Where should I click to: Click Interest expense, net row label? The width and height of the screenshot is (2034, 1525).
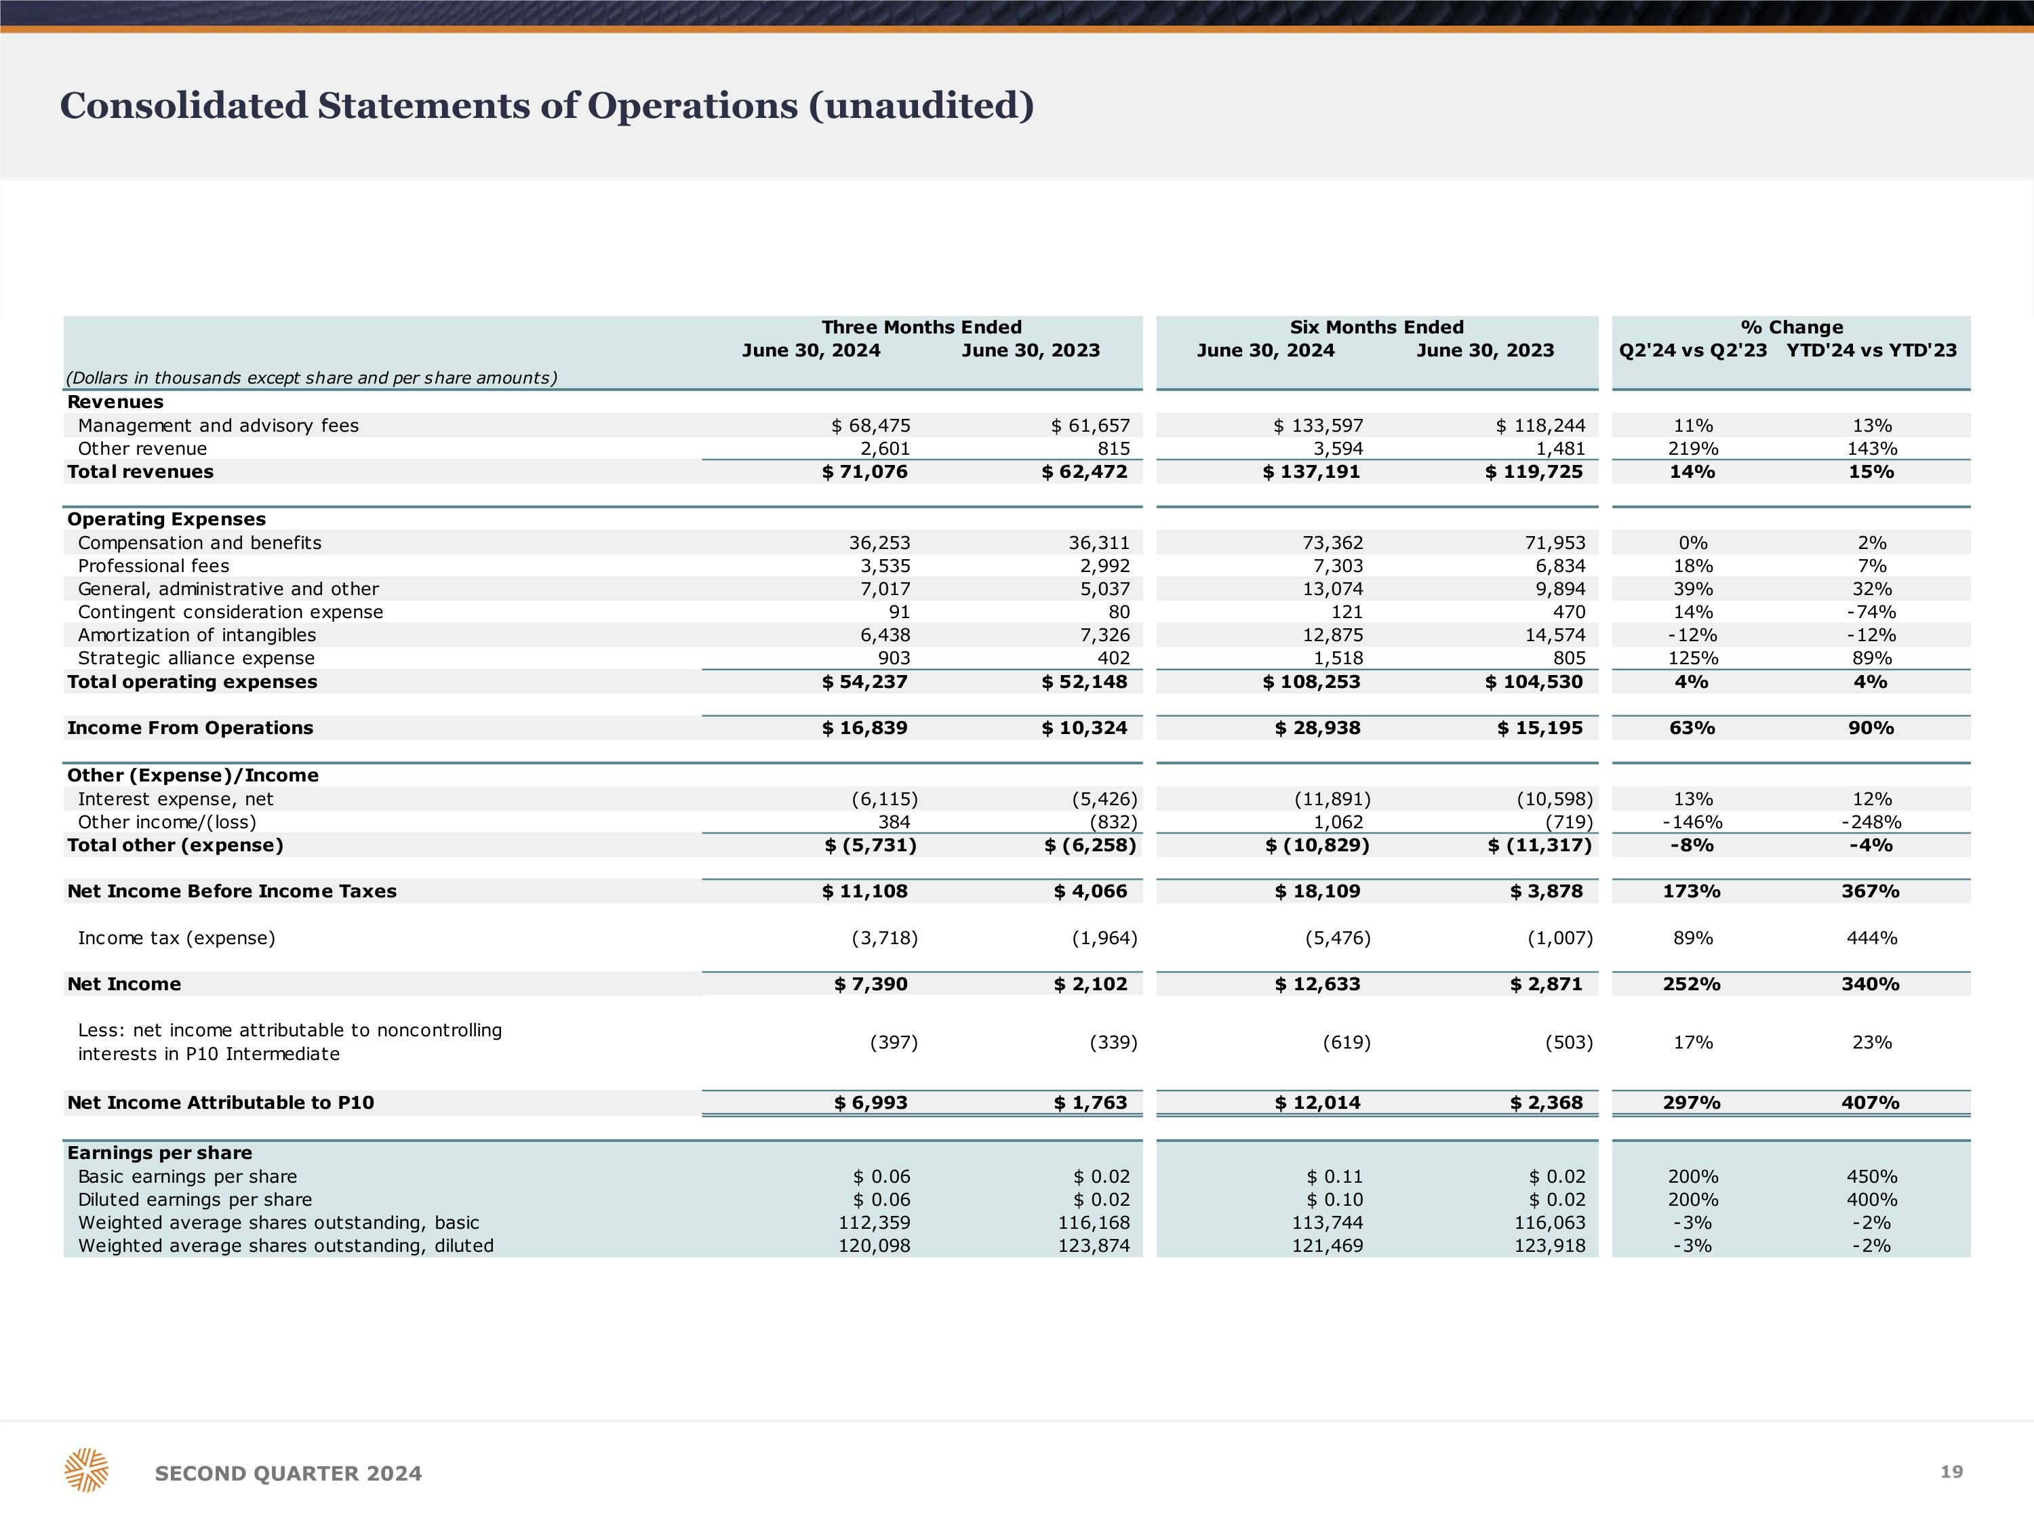[176, 799]
